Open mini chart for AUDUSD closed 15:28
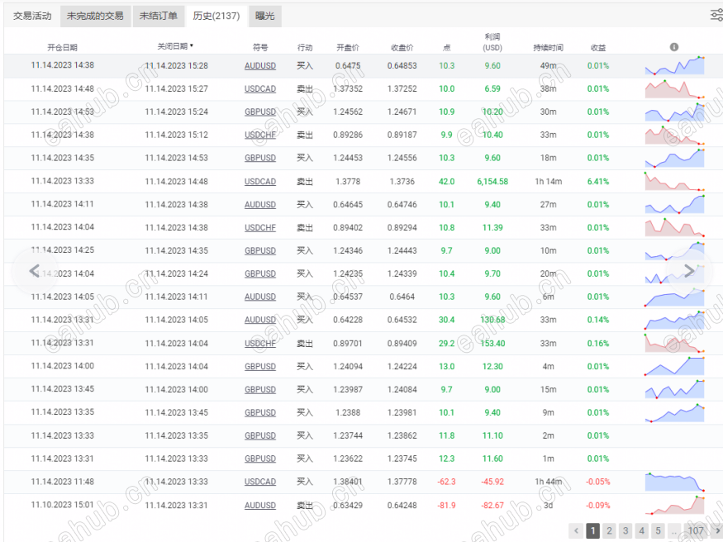 point(674,65)
